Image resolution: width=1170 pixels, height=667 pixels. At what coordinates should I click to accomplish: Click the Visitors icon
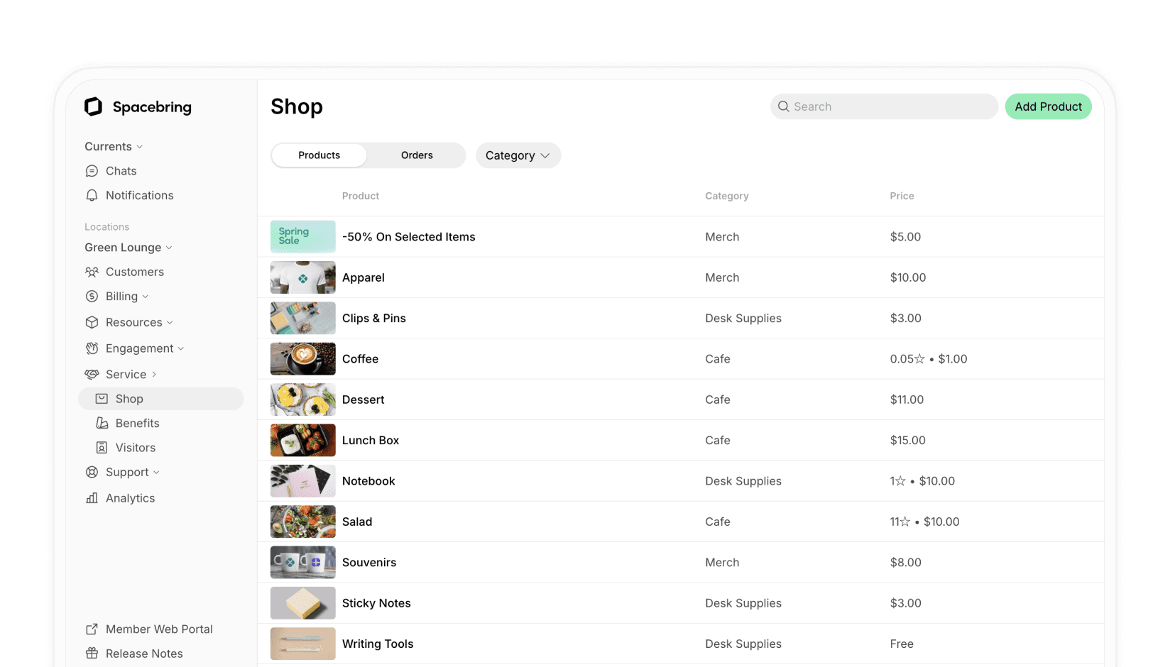(x=102, y=447)
